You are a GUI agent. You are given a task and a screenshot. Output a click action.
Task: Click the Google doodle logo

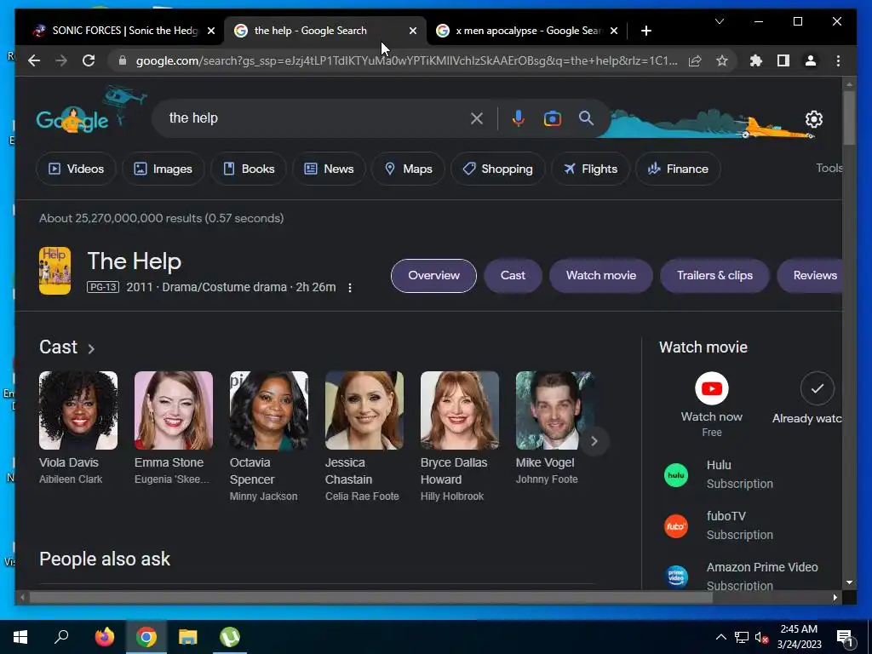[72, 119]
